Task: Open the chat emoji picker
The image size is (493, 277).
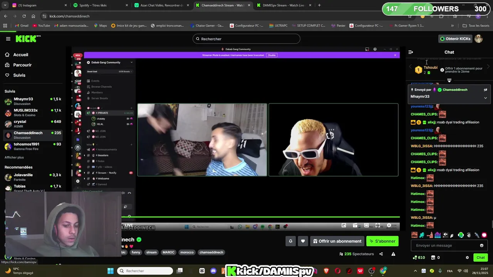Action: click(481, 245)
